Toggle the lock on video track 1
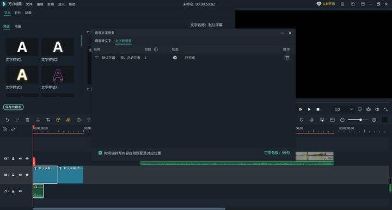This screenshot has height=210, width=392. 13,175
